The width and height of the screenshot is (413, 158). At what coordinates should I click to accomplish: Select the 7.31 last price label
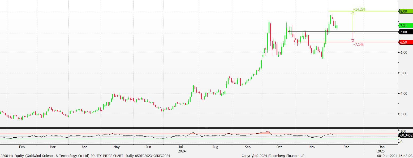point(406,26)
